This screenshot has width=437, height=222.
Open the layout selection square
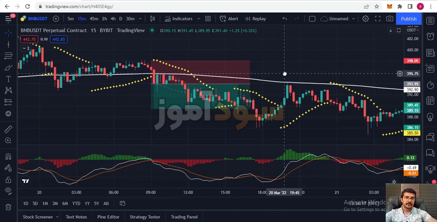pos(312,19)
